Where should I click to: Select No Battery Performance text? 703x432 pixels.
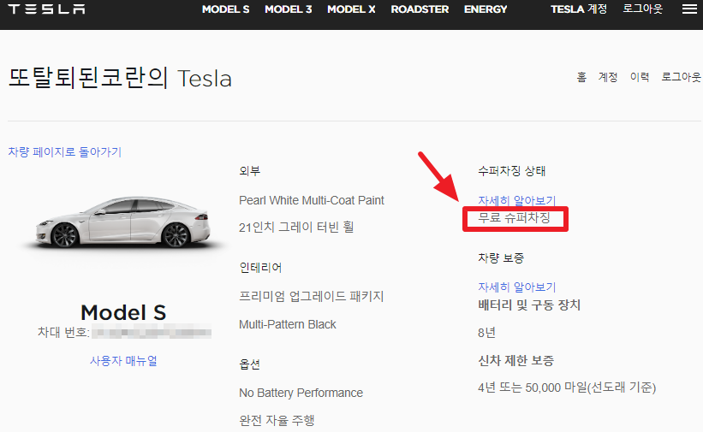tap(301, 393)
